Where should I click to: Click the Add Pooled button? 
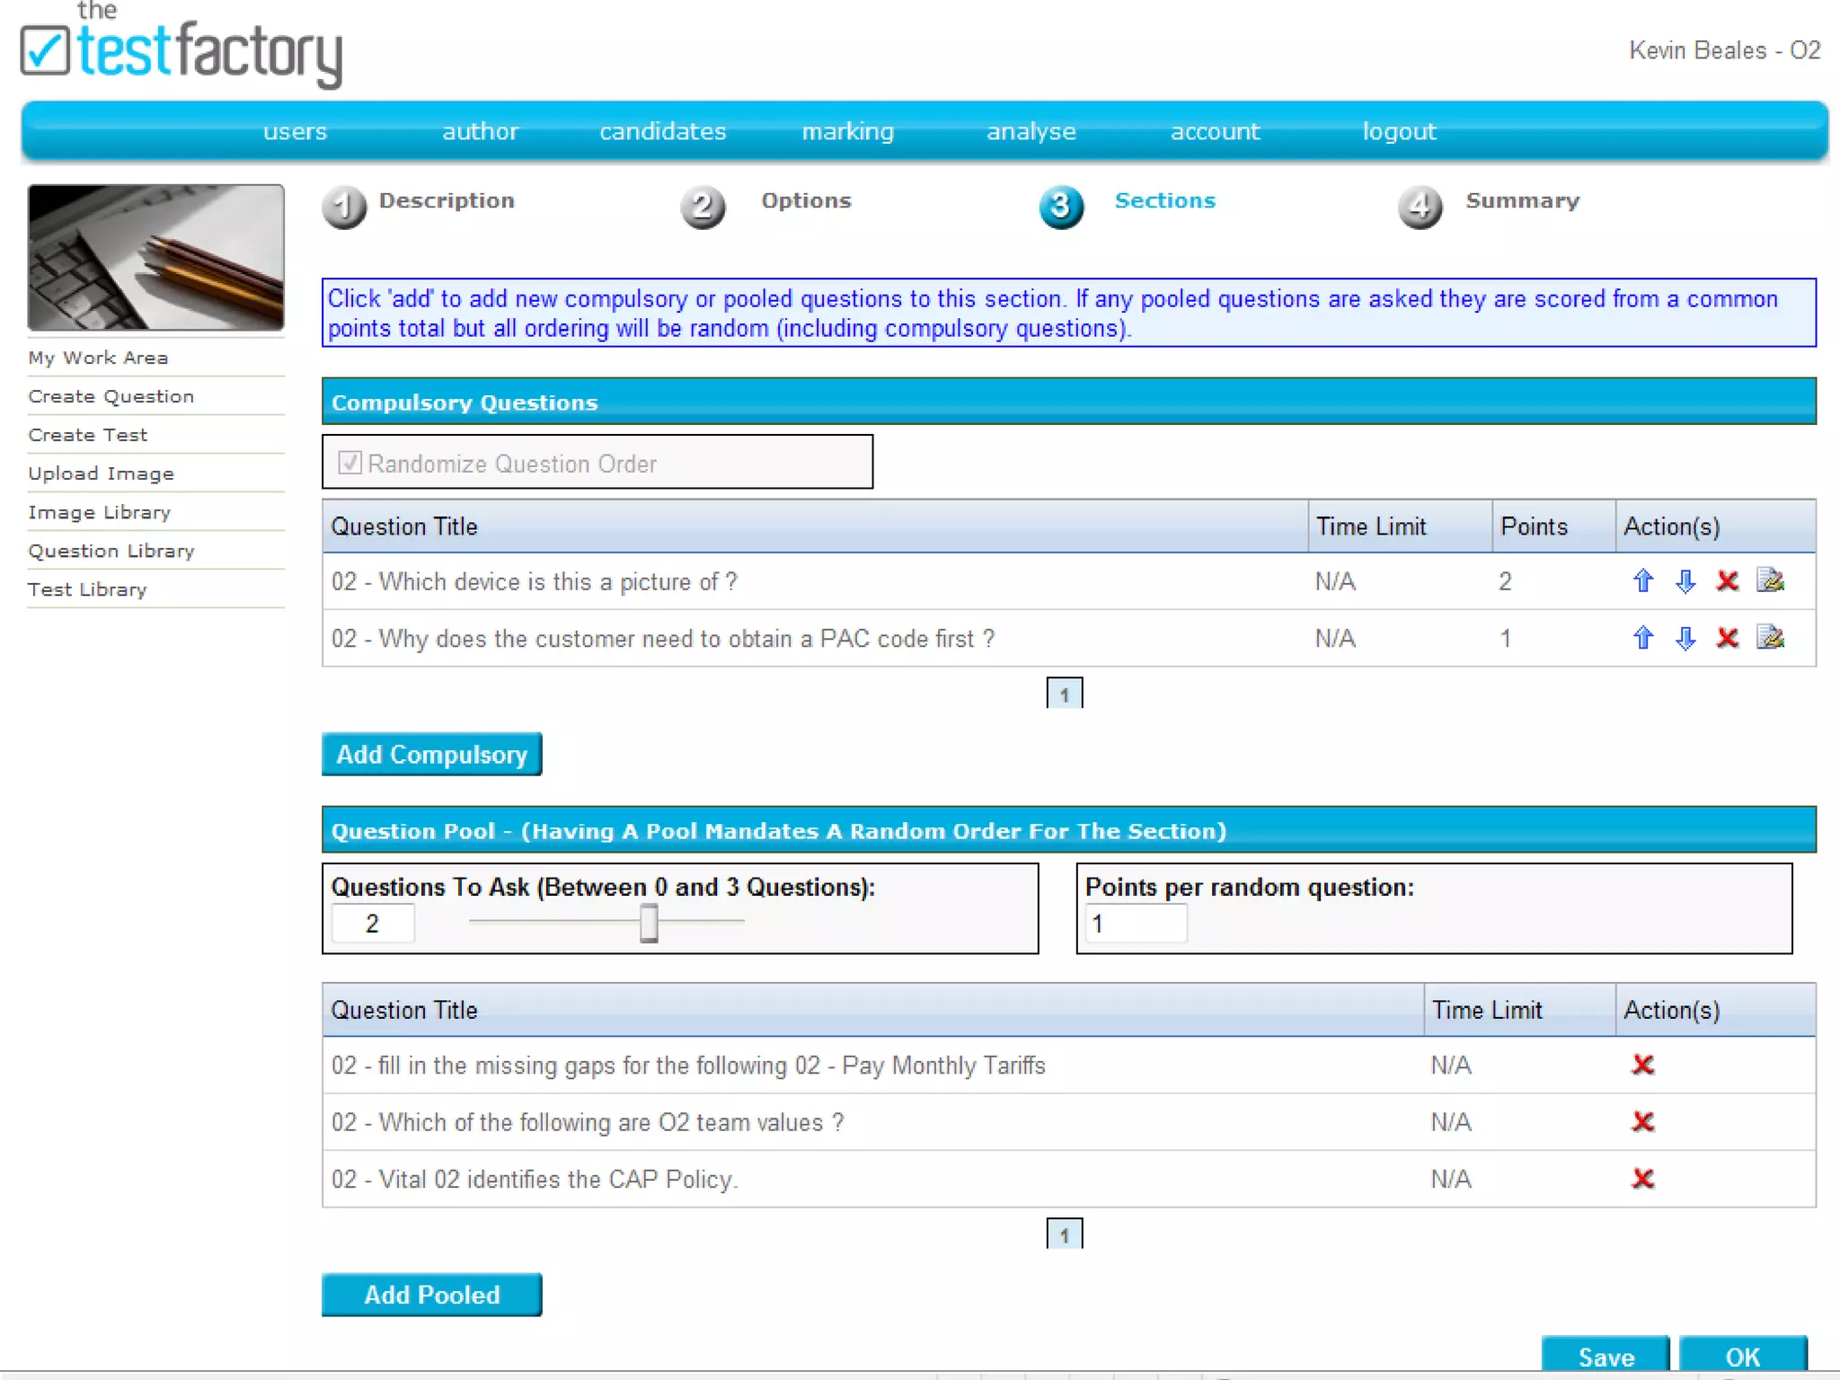(431, 1295)
